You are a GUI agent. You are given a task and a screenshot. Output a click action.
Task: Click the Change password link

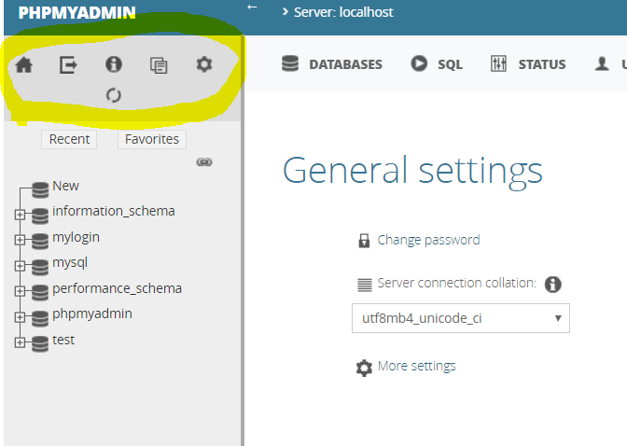[x=428, y=240]
